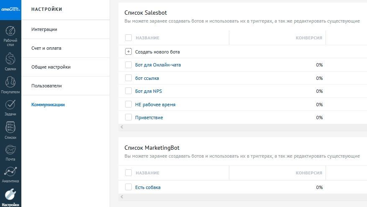Click the plus icon to create a new bot
This screenshot has height=207, width=367.
point(128,52)
